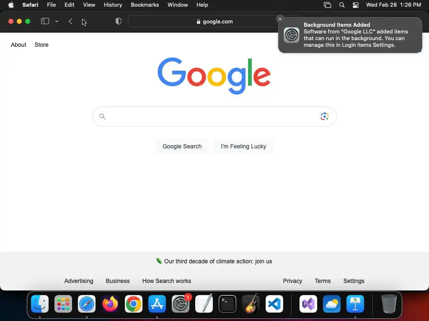Open System Settings from the Dock
429x321 pixels.
[x=181, y=304]
